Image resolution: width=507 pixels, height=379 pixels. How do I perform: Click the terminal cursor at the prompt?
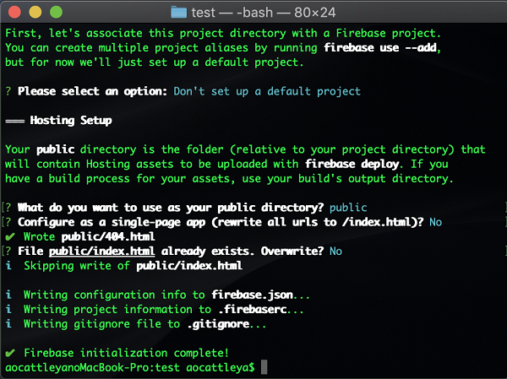264,366
